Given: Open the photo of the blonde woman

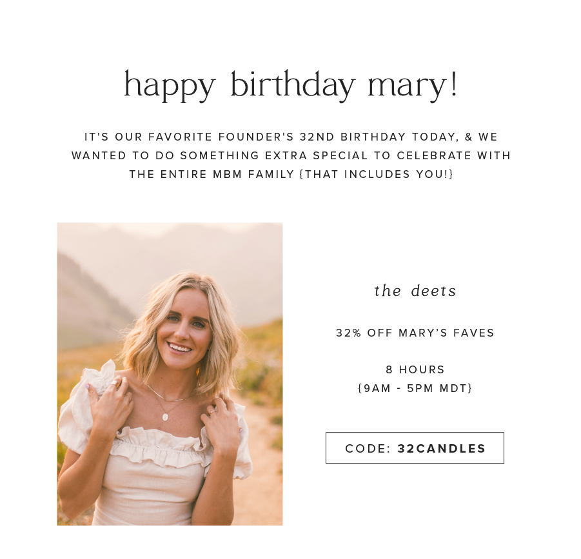Looking at the screenshot, I should click(170, 374).
